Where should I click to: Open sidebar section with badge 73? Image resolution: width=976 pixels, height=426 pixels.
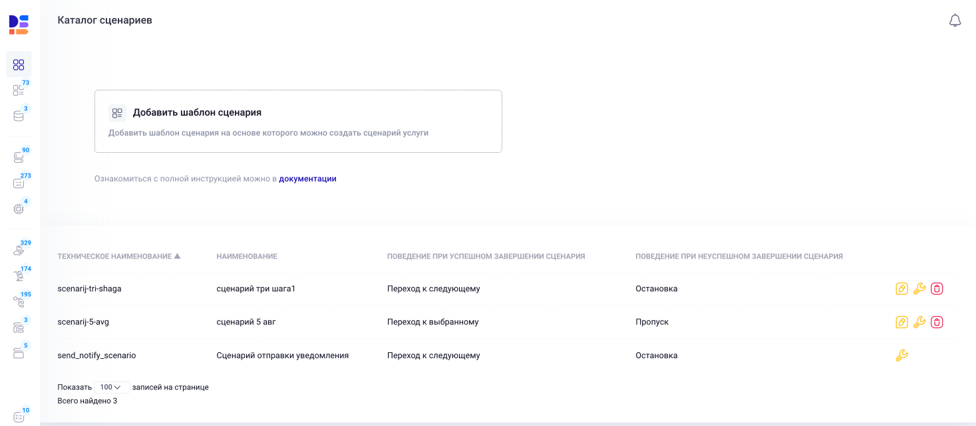click(18, 89)
